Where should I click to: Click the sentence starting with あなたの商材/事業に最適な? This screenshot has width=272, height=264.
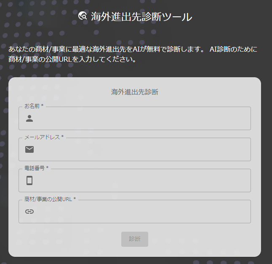[x=106, y=50]
